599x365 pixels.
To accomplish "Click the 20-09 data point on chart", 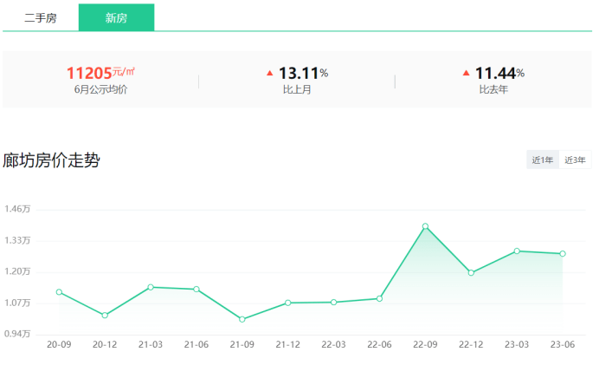I will [x=59, y=292].
